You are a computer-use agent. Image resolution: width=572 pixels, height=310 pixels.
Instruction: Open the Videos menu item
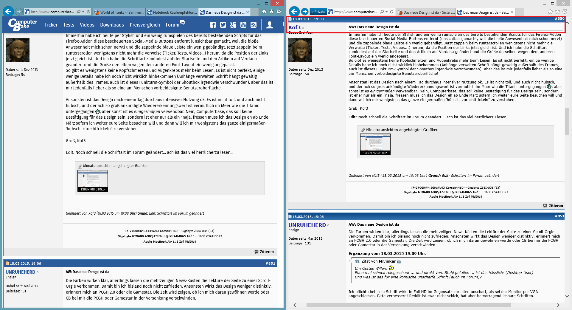tap(87, 25)
